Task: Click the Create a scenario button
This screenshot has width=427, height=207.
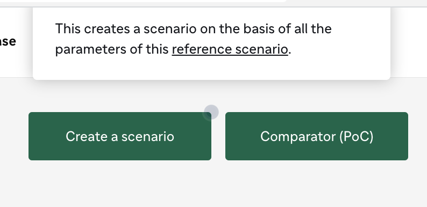Action: point(120,136)
